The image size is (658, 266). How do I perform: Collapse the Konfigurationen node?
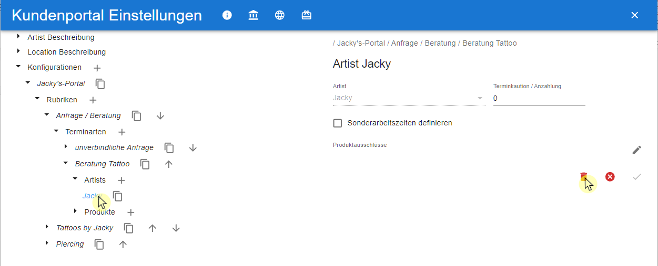click(x=18, y=67)
